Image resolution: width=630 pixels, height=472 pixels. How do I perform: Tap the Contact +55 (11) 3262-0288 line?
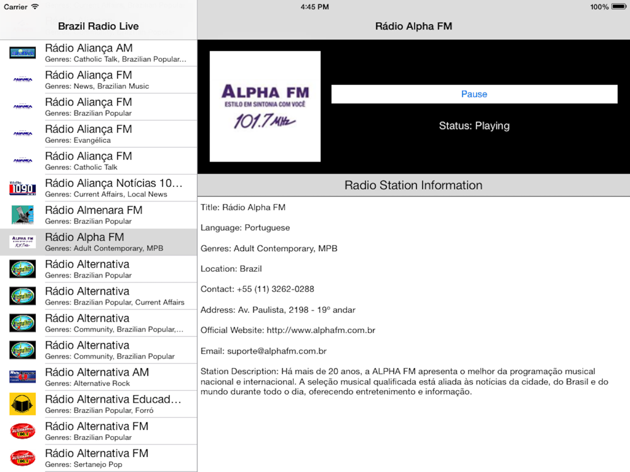(x=257, y=289)
